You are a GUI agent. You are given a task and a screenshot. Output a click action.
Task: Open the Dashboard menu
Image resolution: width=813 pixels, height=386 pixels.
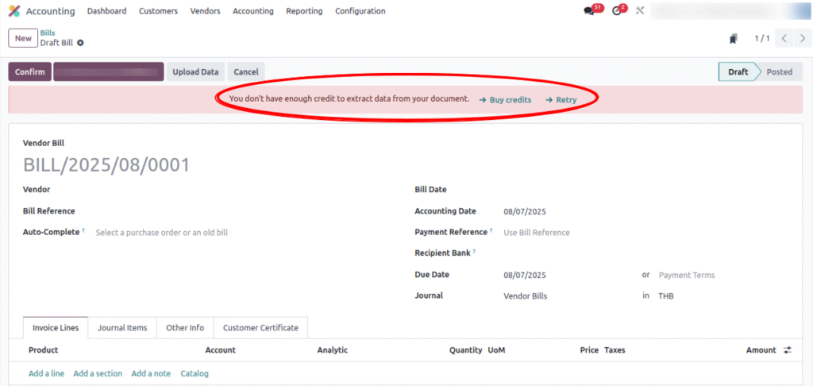(107, 11)
